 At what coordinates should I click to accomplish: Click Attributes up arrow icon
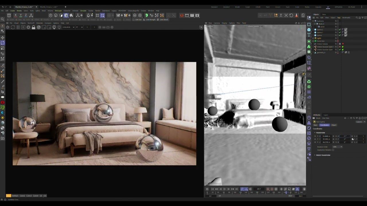click(x=351, y=118)
